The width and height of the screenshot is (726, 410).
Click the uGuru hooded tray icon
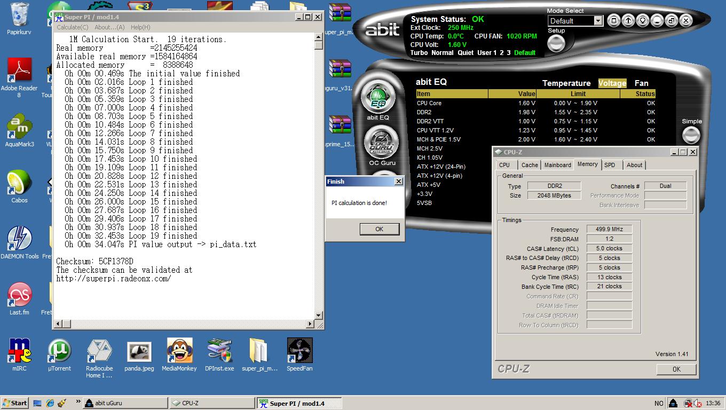674,403
